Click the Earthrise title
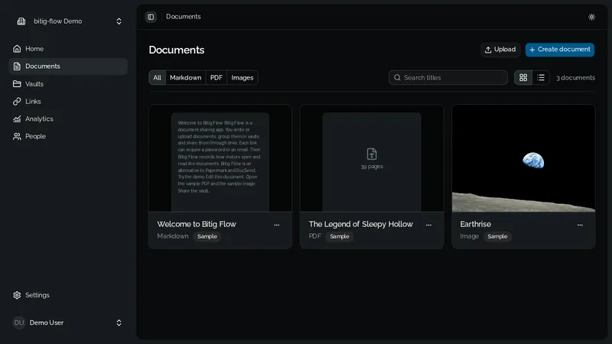Screen dimensions: 612x344 (475, 224)
